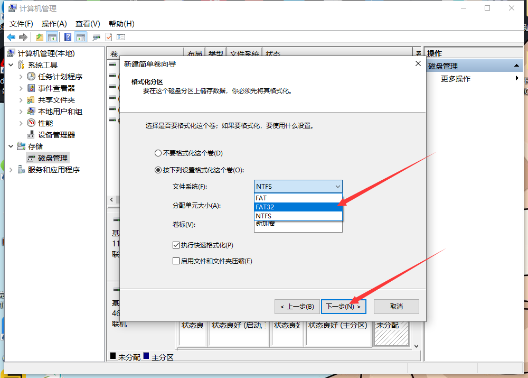The height and width of the screenshot is (378, 528).
Task: Click the 磁盘管理 disk icon
Action: 31,158
